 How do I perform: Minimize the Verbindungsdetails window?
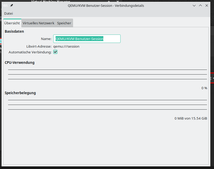194,5
